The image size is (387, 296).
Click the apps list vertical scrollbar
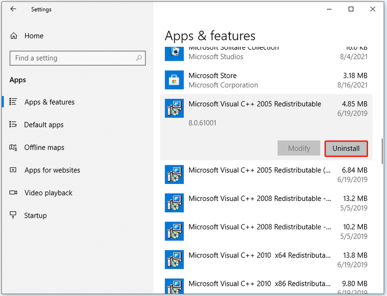click(382, 151)
